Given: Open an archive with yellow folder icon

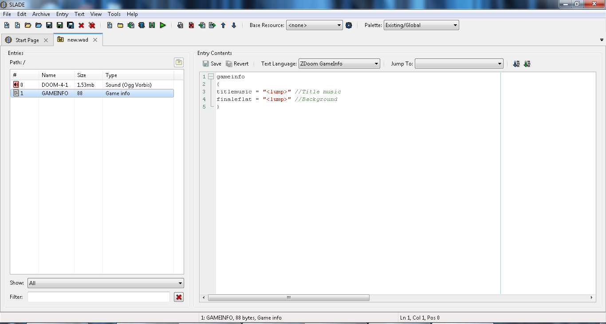Looking at the screenshot, I should tap(28, 25).
